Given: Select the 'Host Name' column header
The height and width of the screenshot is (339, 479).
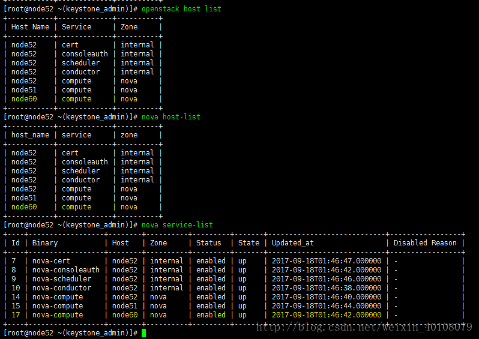Looking at the screenshot, I should [30, 27].
